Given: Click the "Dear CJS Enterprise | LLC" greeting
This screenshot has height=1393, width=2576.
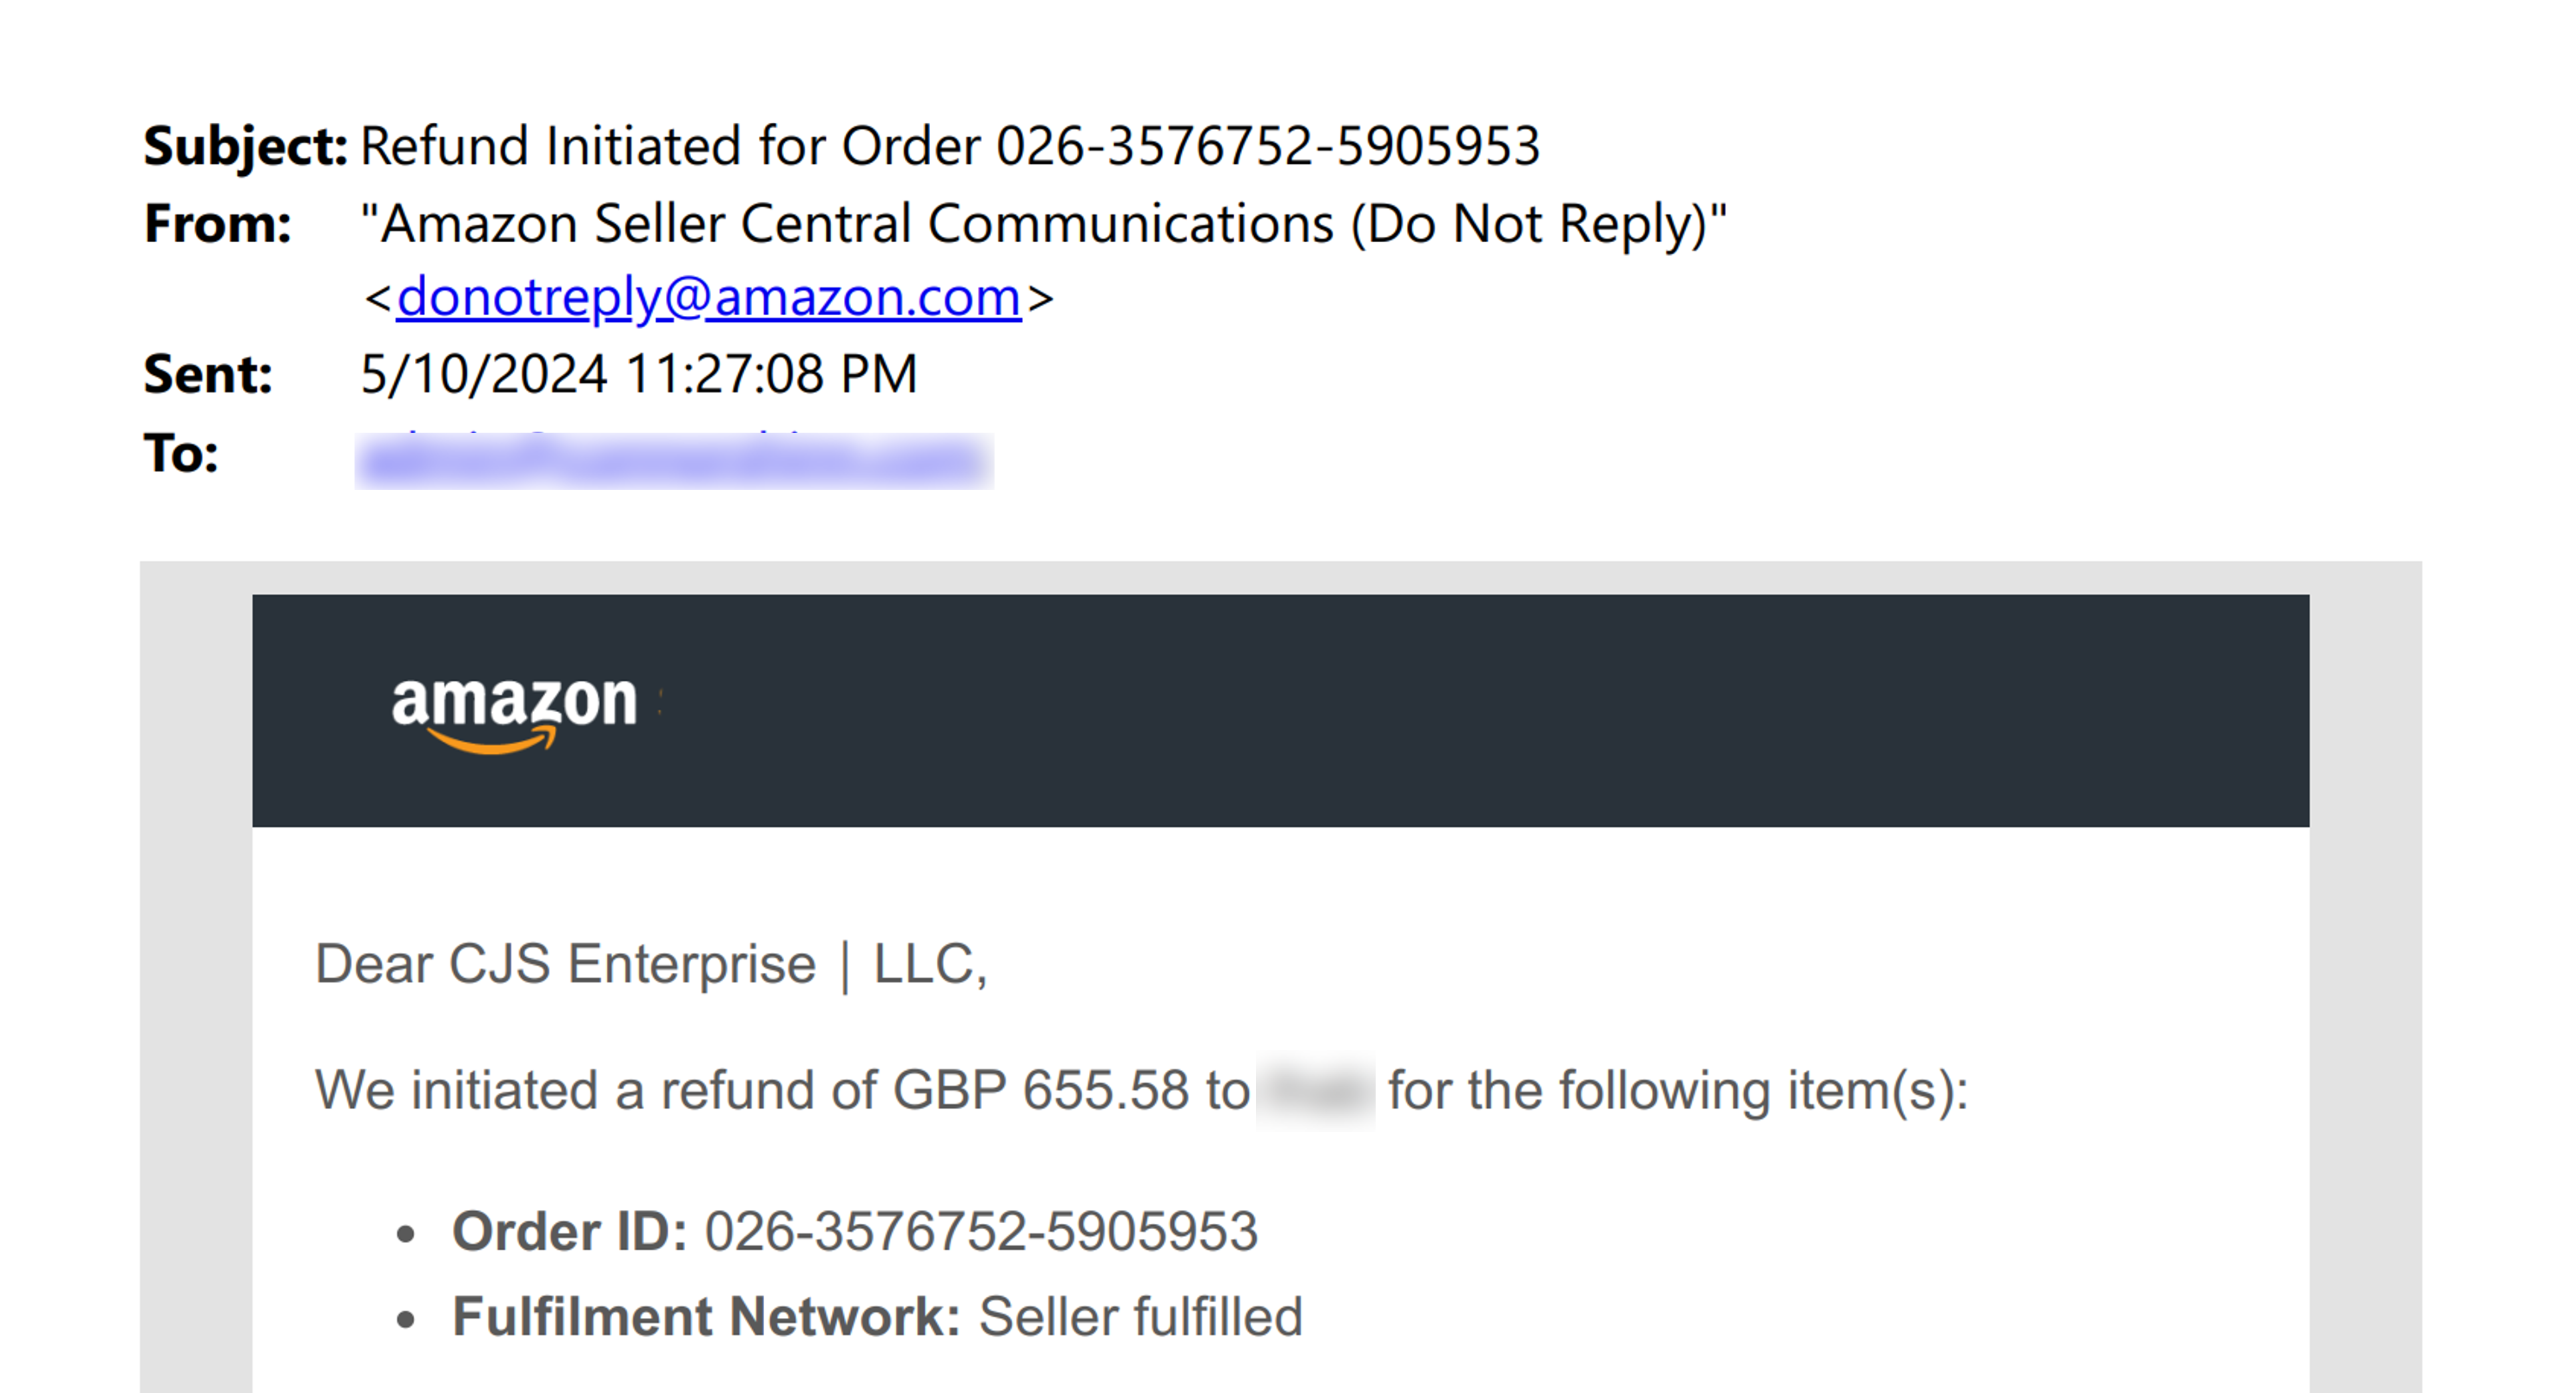Looking at the screenshot, I should [652, 964].
